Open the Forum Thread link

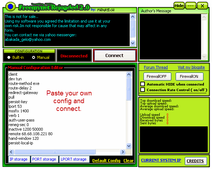pos(156,67)
